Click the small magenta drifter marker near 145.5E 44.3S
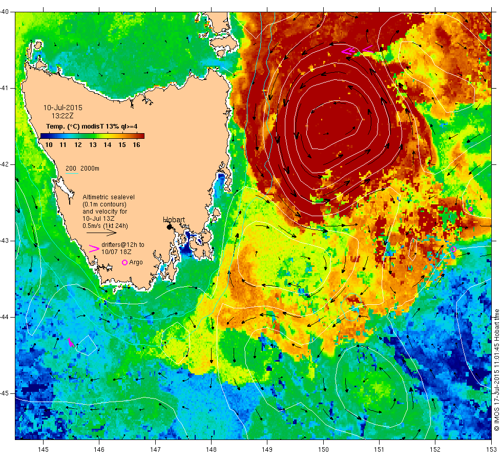The height and width of the screenshot is (461, 502). click(x=71, y=343)
